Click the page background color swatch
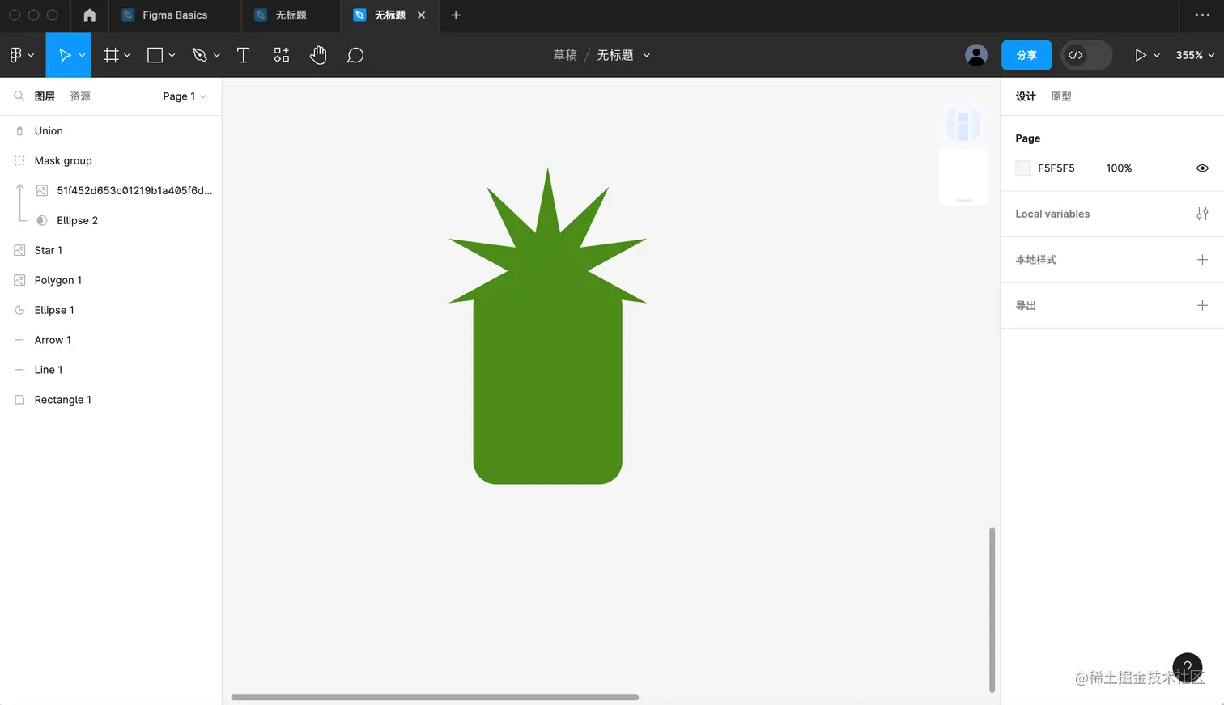1224x705 pixels. click(1023, 168)
